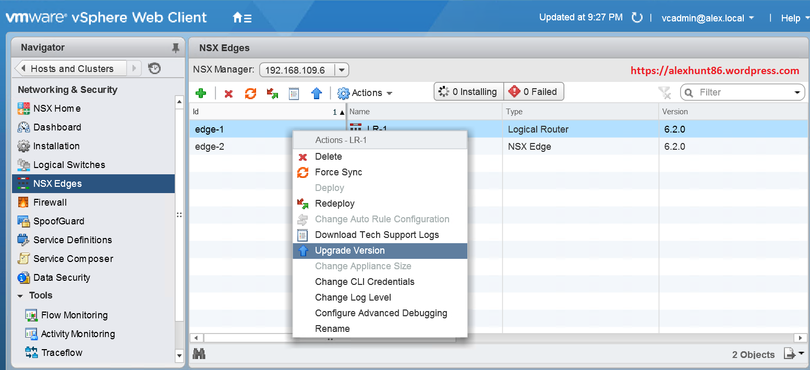
Task: Click the blue Upgrade Version arrow toolbar icon
Action: point(316,93)
